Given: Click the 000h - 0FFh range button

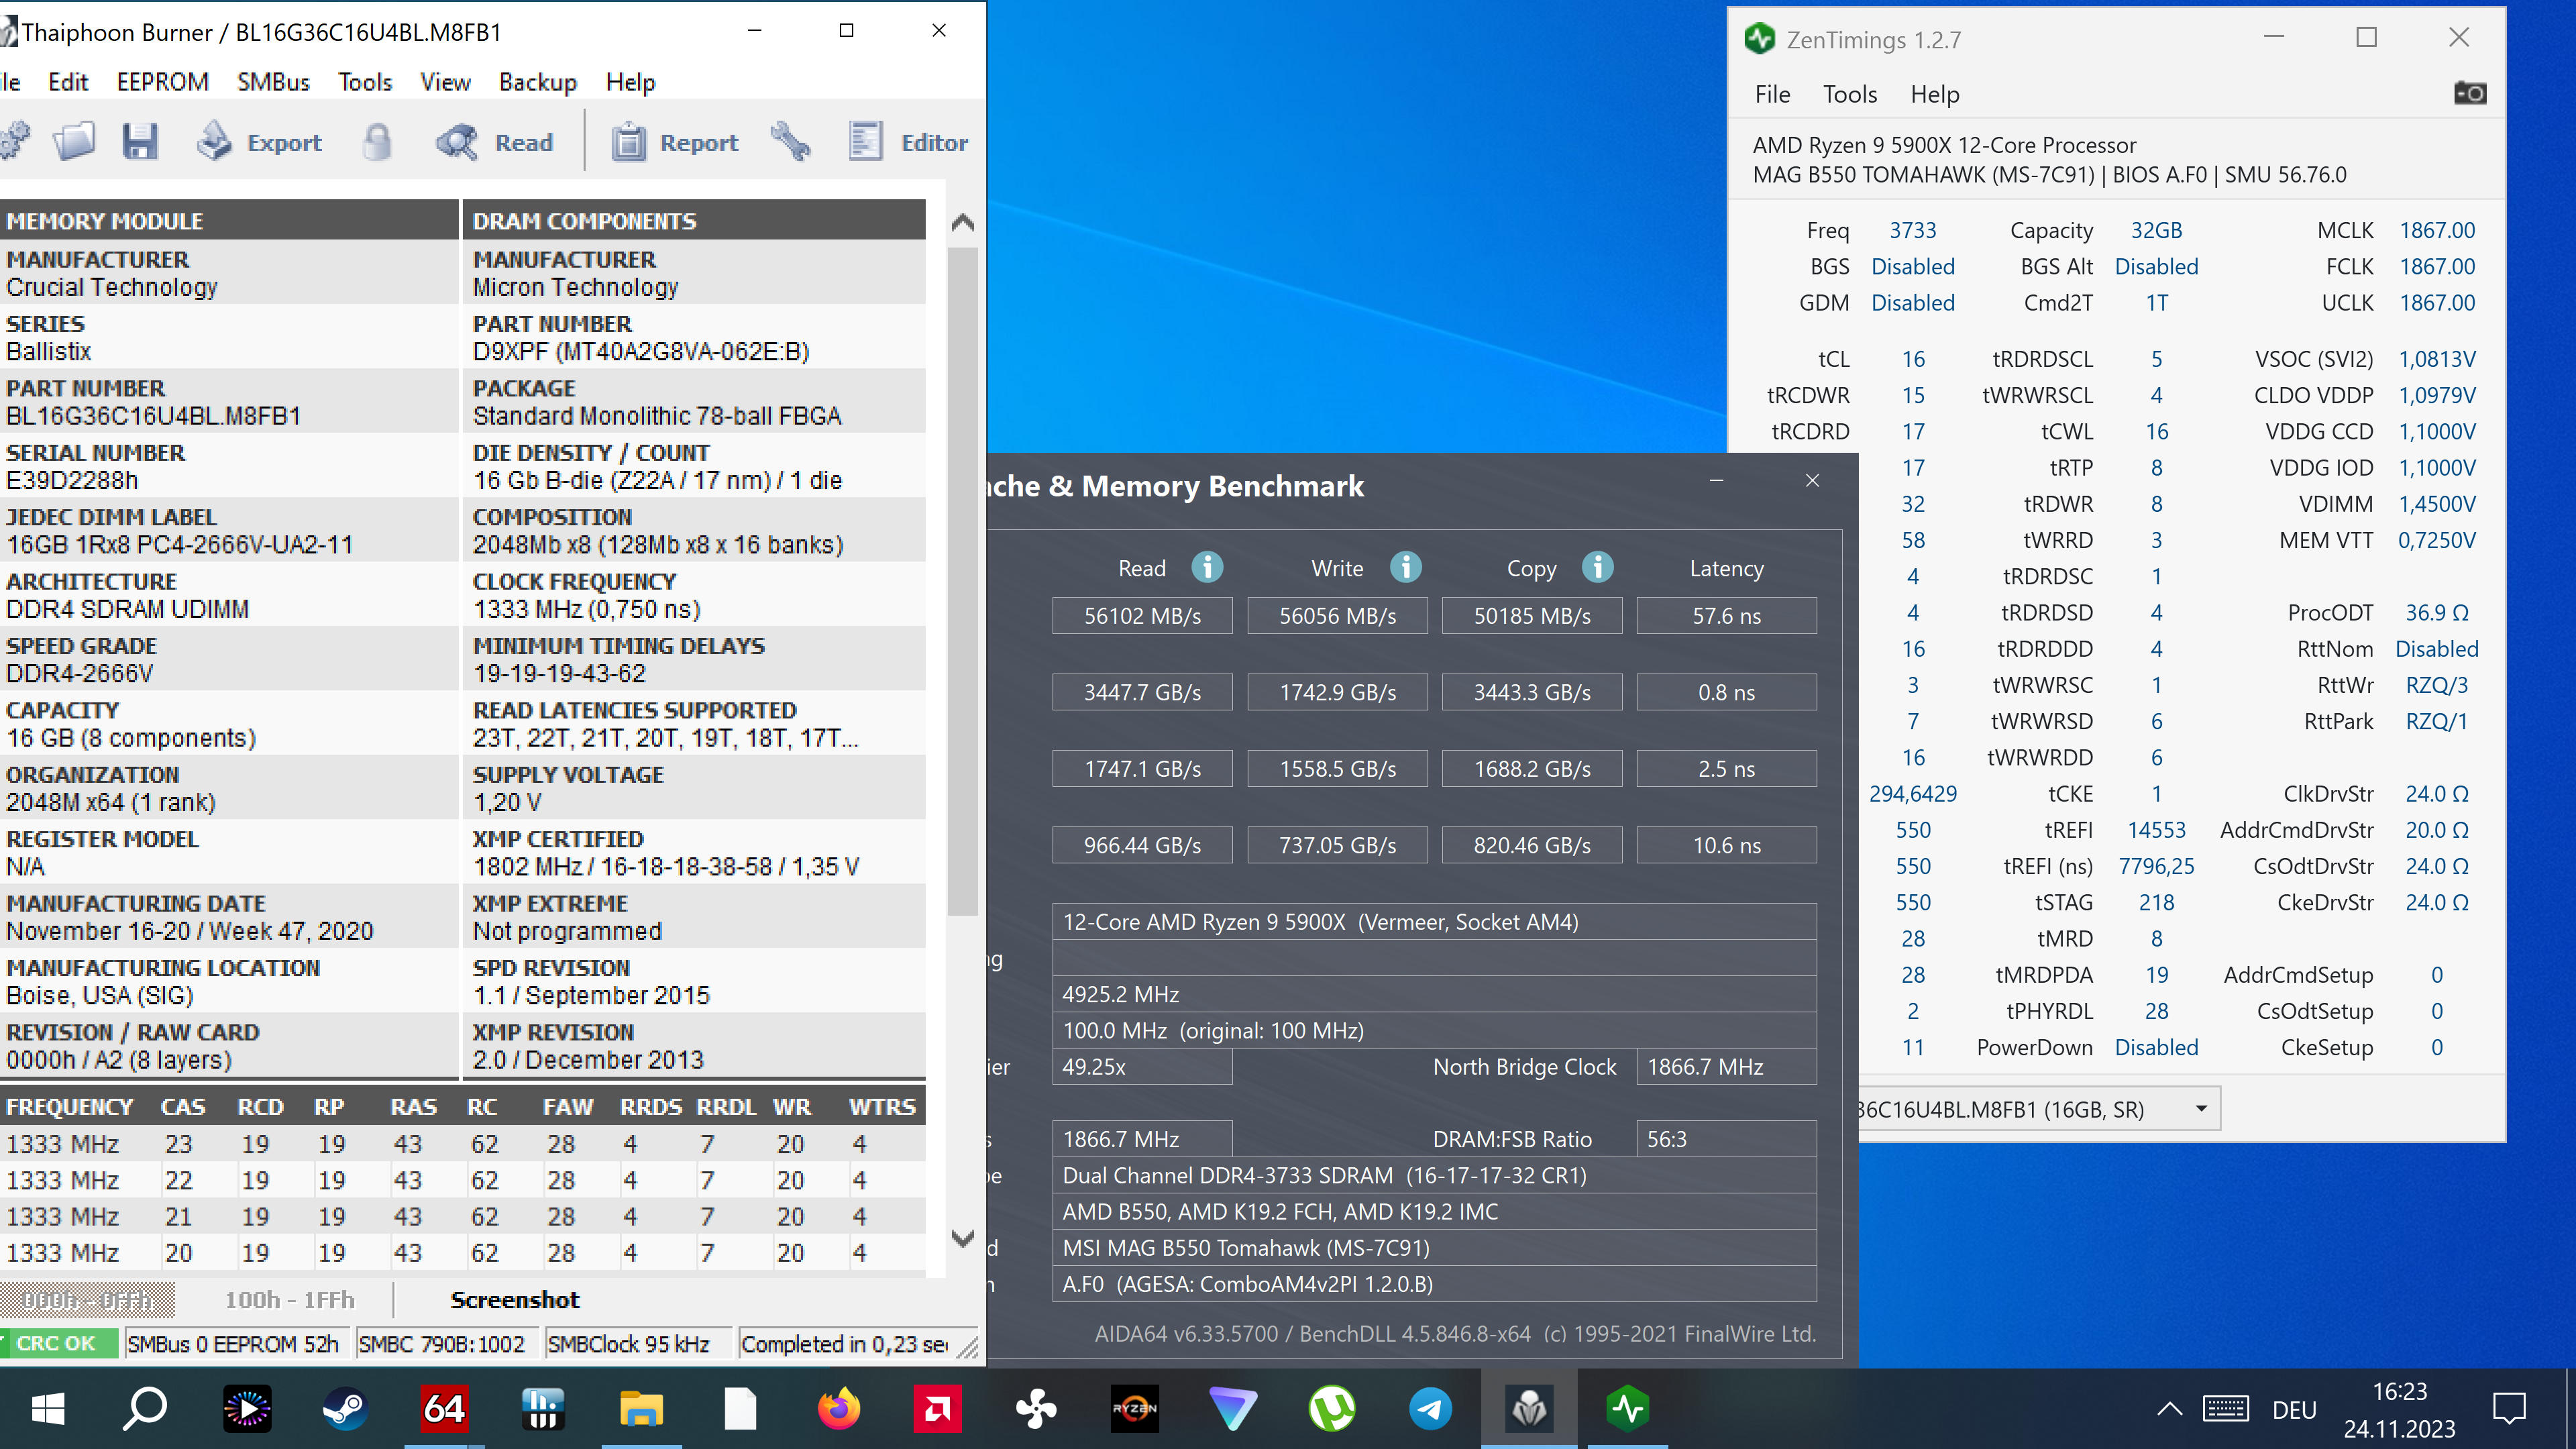Looking at the screenshot, I should [x=88, y=1299].
